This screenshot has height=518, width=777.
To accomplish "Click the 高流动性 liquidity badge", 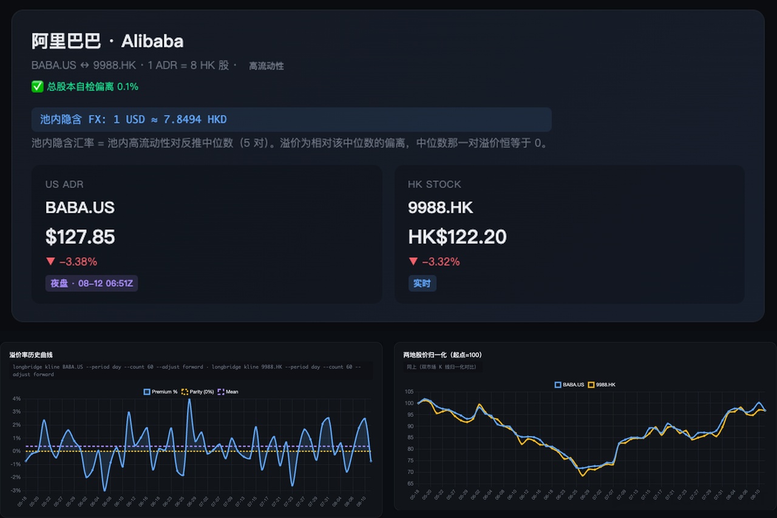I will coord(266,66).
